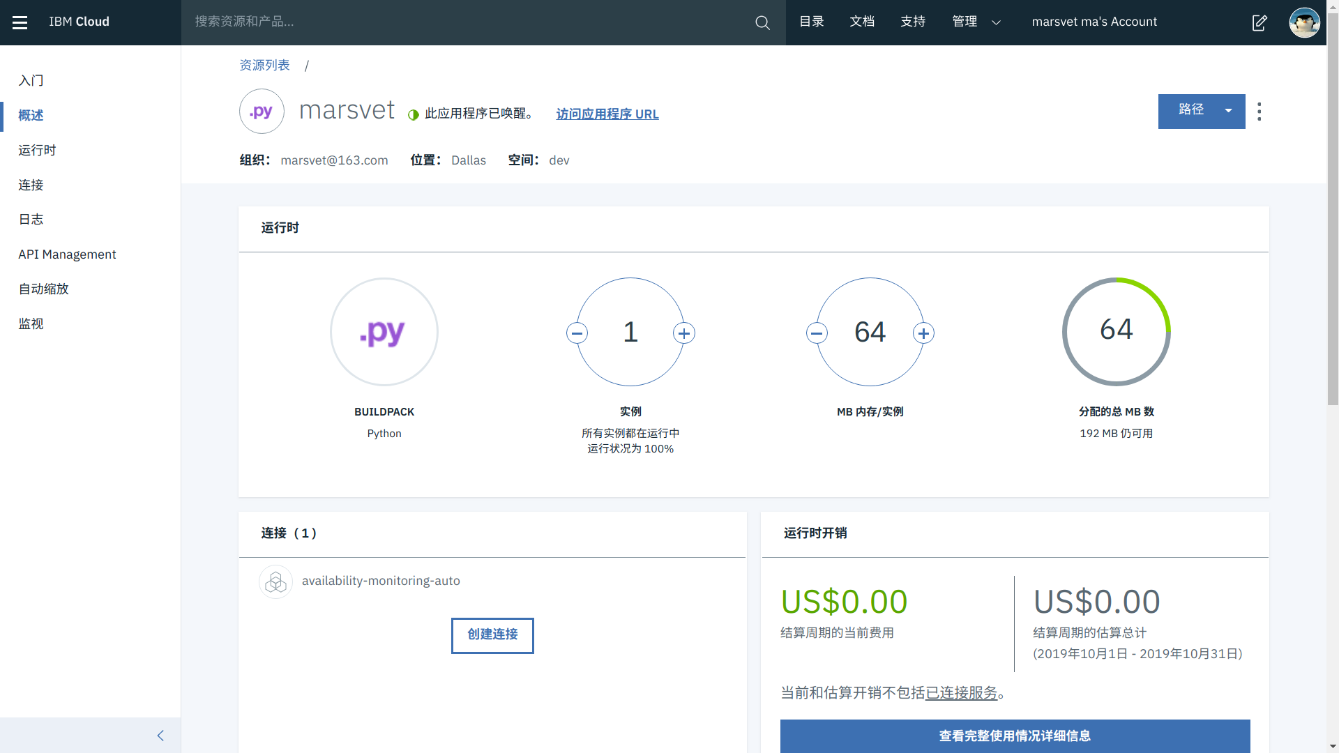Image resolution: width=1339 pixels, height=753 pixels.
Task: Click the large Python buildpack circle icon
Action: (x=384, y=332)
